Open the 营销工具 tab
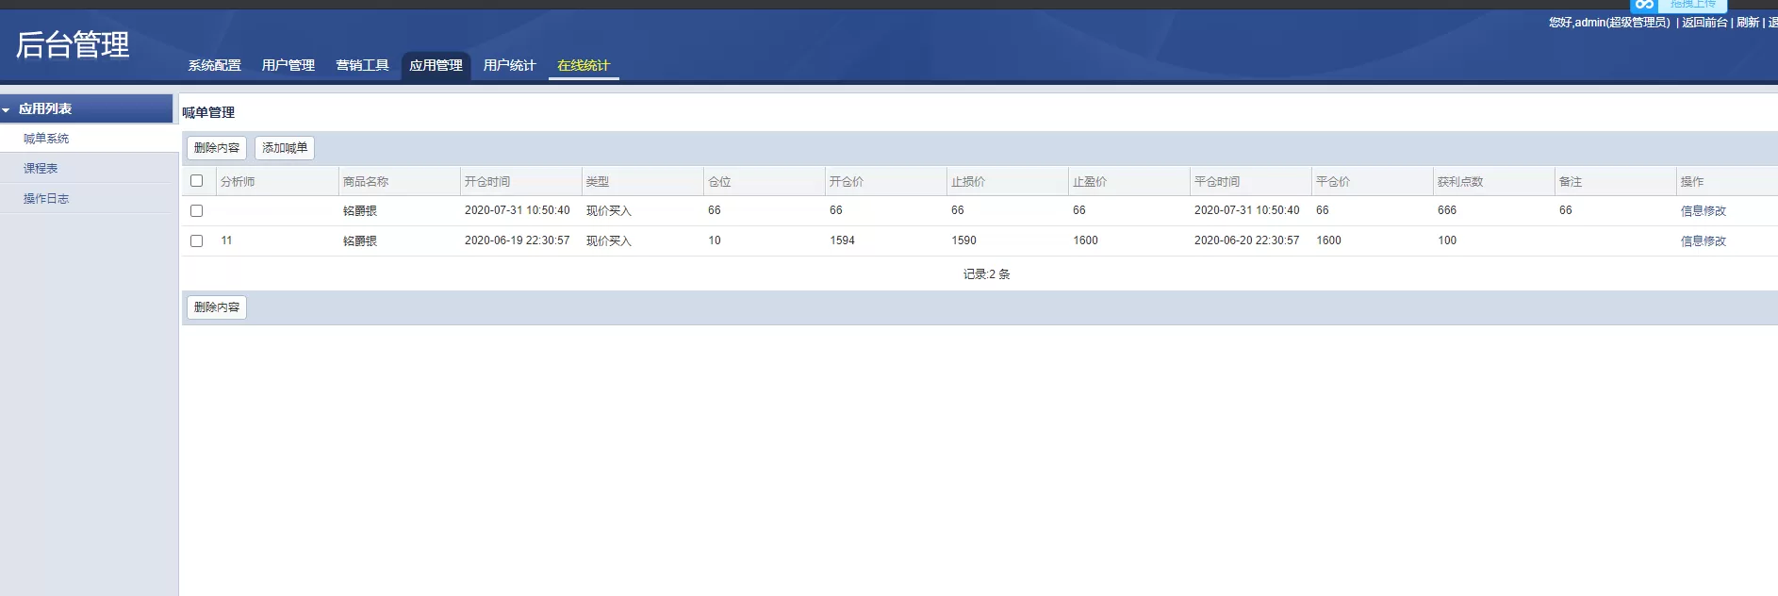1778x596 pixels. 362,65
